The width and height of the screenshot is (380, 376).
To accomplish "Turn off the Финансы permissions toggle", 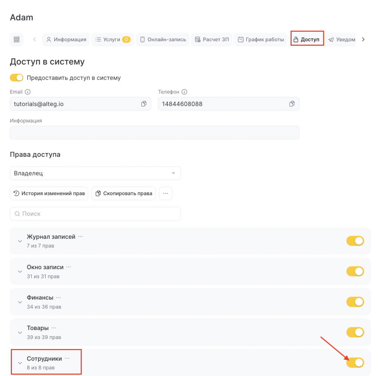I will coord(355,302).
